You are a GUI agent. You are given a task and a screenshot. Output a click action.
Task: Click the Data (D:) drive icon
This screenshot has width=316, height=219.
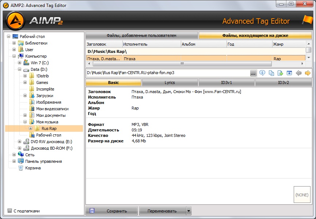(26, 70)
